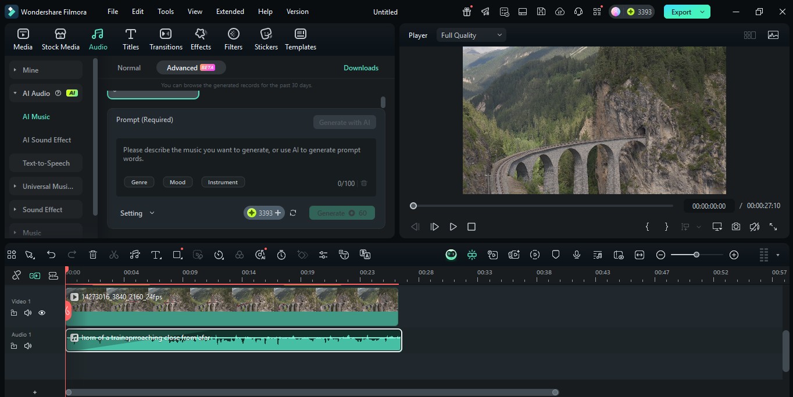Click the player progress bar handle
Image resolution: width=793 pixels, height=397 pixels.
(413, 206)
